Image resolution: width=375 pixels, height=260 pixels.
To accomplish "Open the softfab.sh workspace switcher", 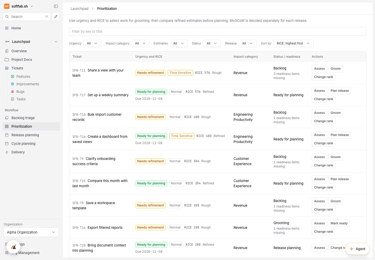I will pyautogui.click(x=19, y=6).
